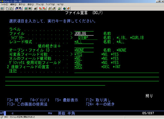
Task: Click the ファイル field containing JOBLOG
Action: pyautogui.click(x=84, y=33)
